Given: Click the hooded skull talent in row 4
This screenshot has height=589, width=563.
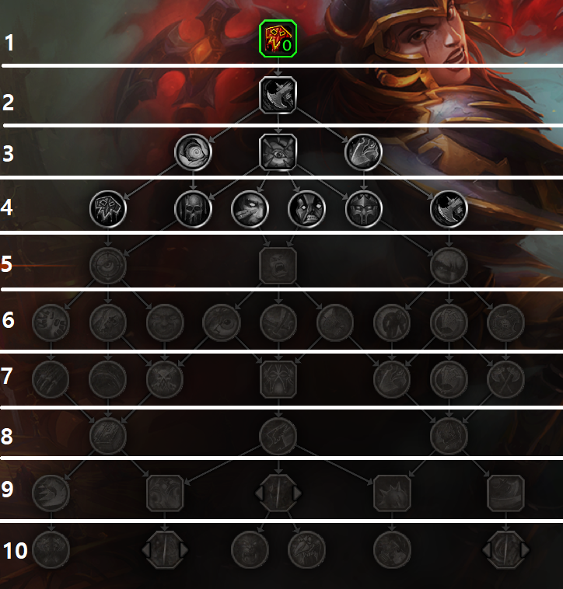Looking at the screenshot, I should tap(193, 209).
